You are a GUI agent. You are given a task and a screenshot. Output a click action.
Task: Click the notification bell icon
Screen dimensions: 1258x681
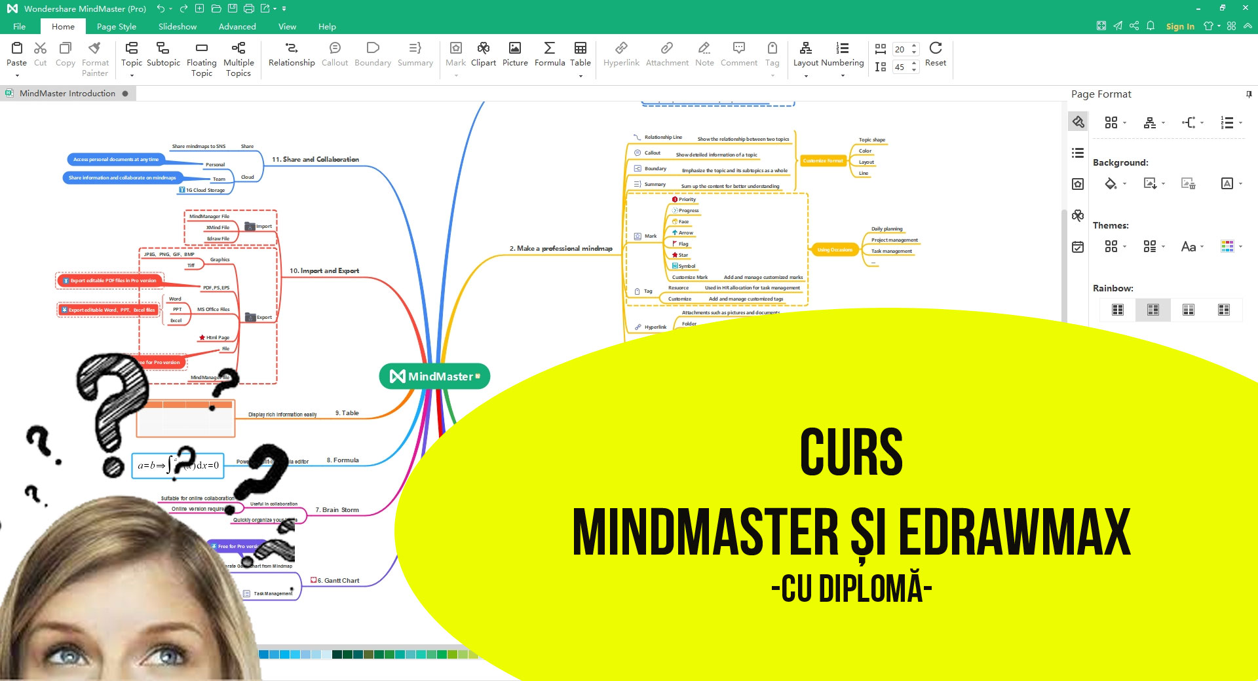click(1150, 26)
